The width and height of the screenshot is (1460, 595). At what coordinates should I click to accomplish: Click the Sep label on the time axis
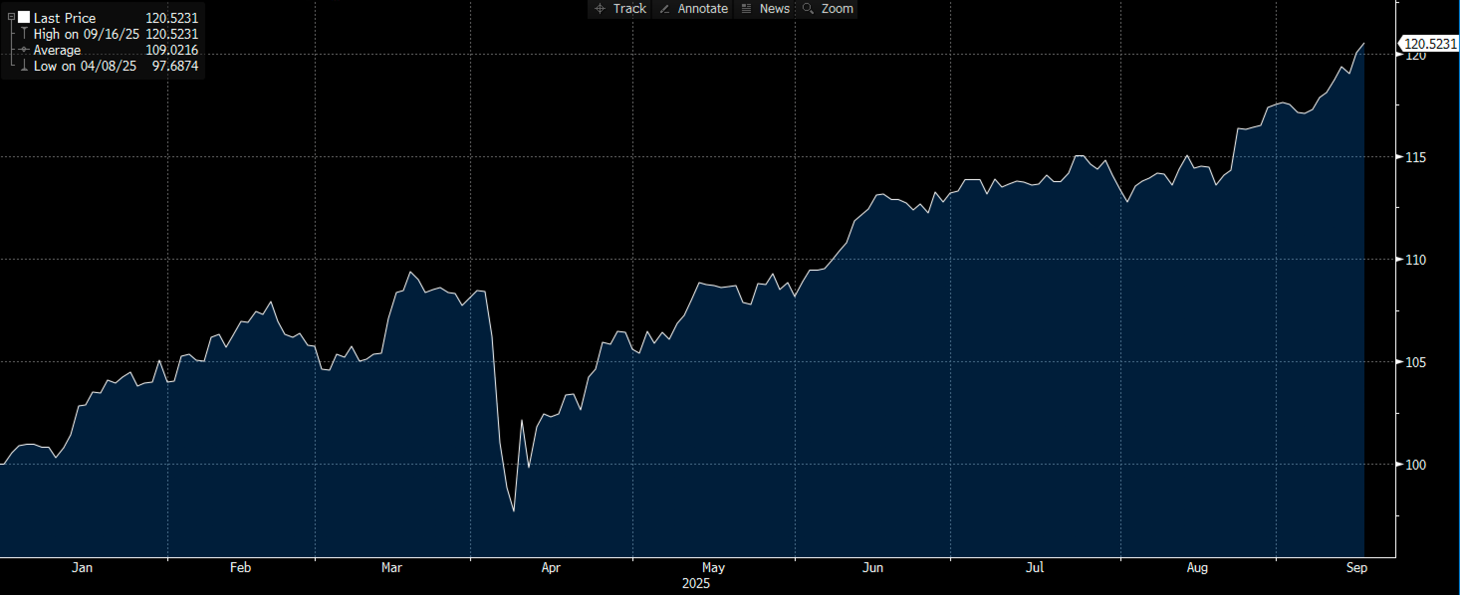click(1356, 567)
